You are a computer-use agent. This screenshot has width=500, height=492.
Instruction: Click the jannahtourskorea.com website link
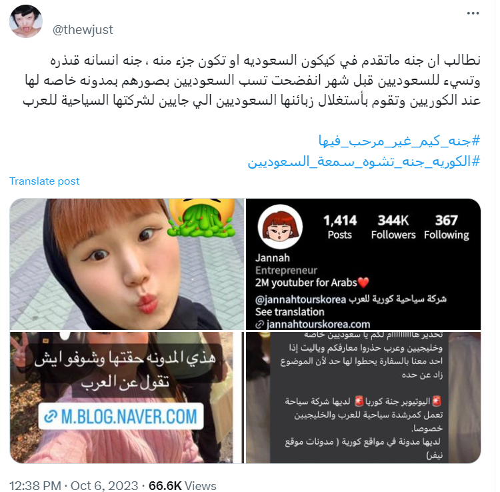click(313, 324)
